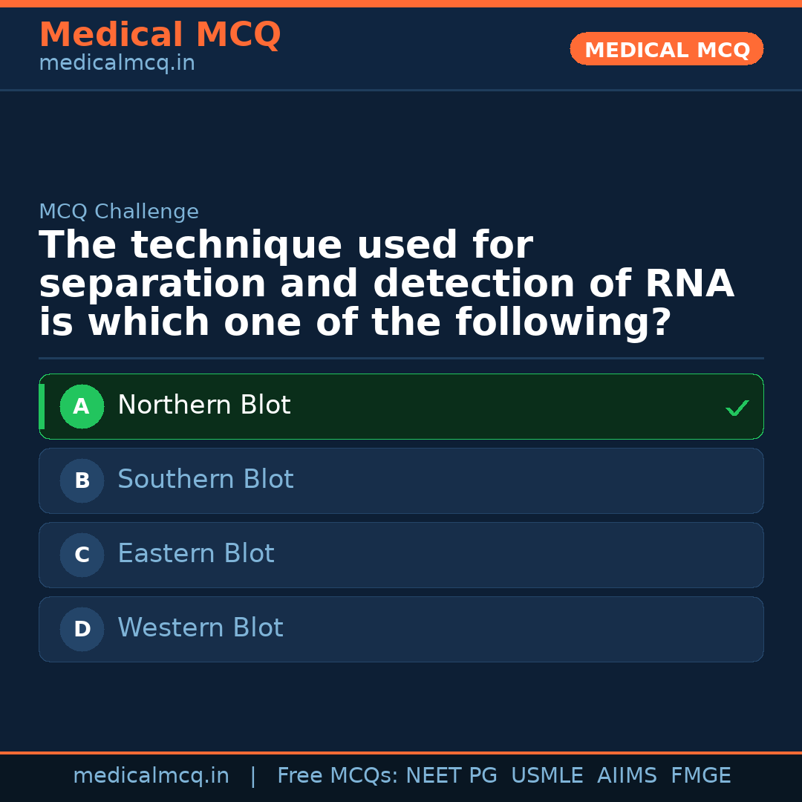This screenshot has height=802, width=802.
Task: Click the green A option circle
Action: (82, 406)
